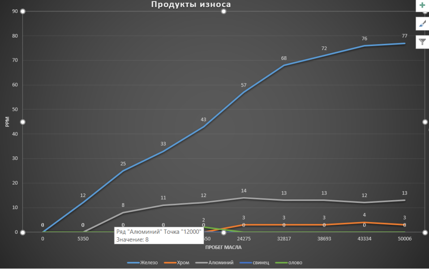Viewport: 429px width, 269px height.
Task: Click the data label 77 on iron line
Action: coord(404,36)
